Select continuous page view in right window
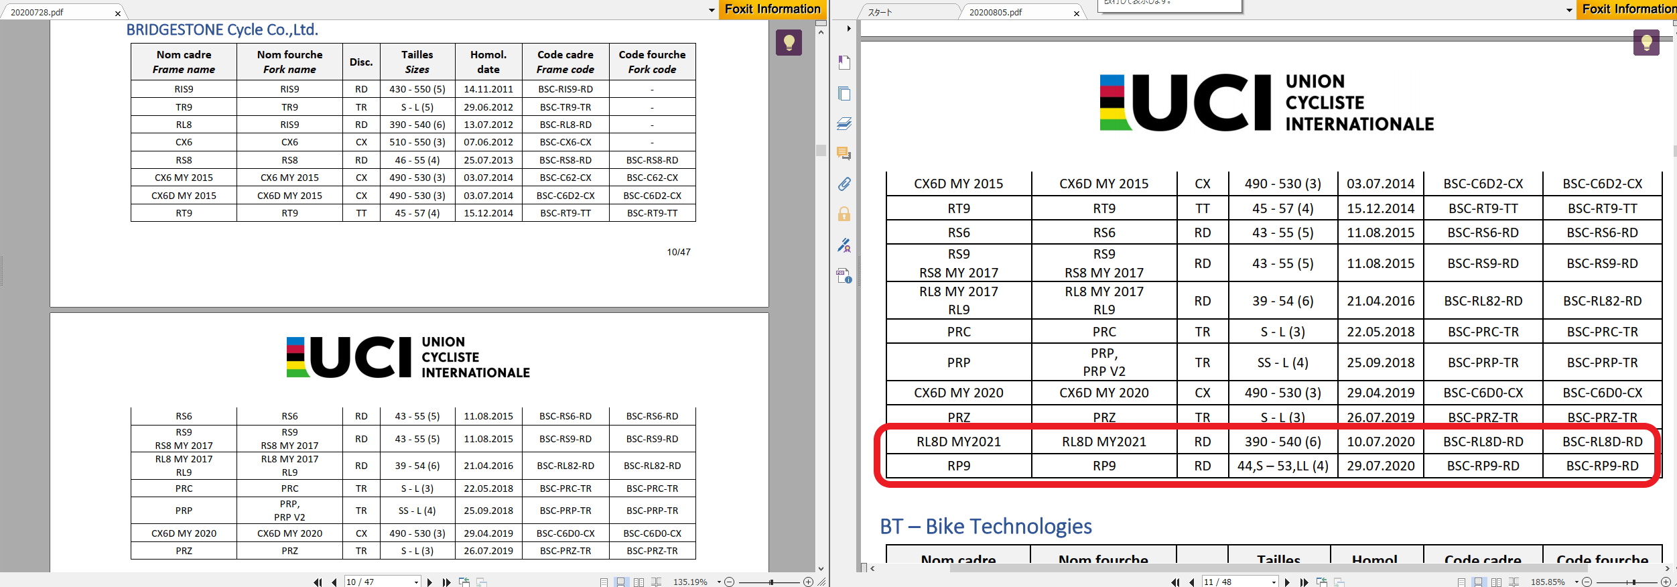This screenshot has width=1677, height=587. pos(1479,582)
